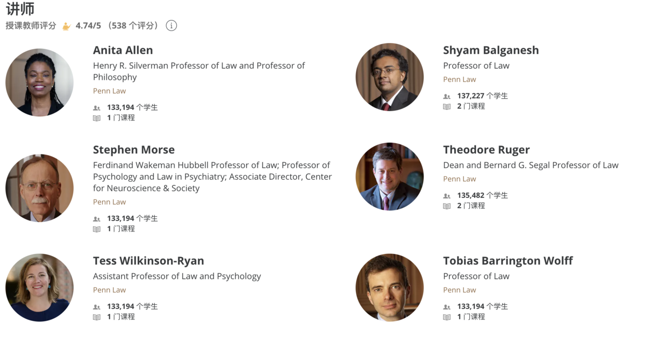645x338 pixels.
Task: Click the learners icon under Tess Wilkinson-Ryan
Action: (x=97, y=307)
